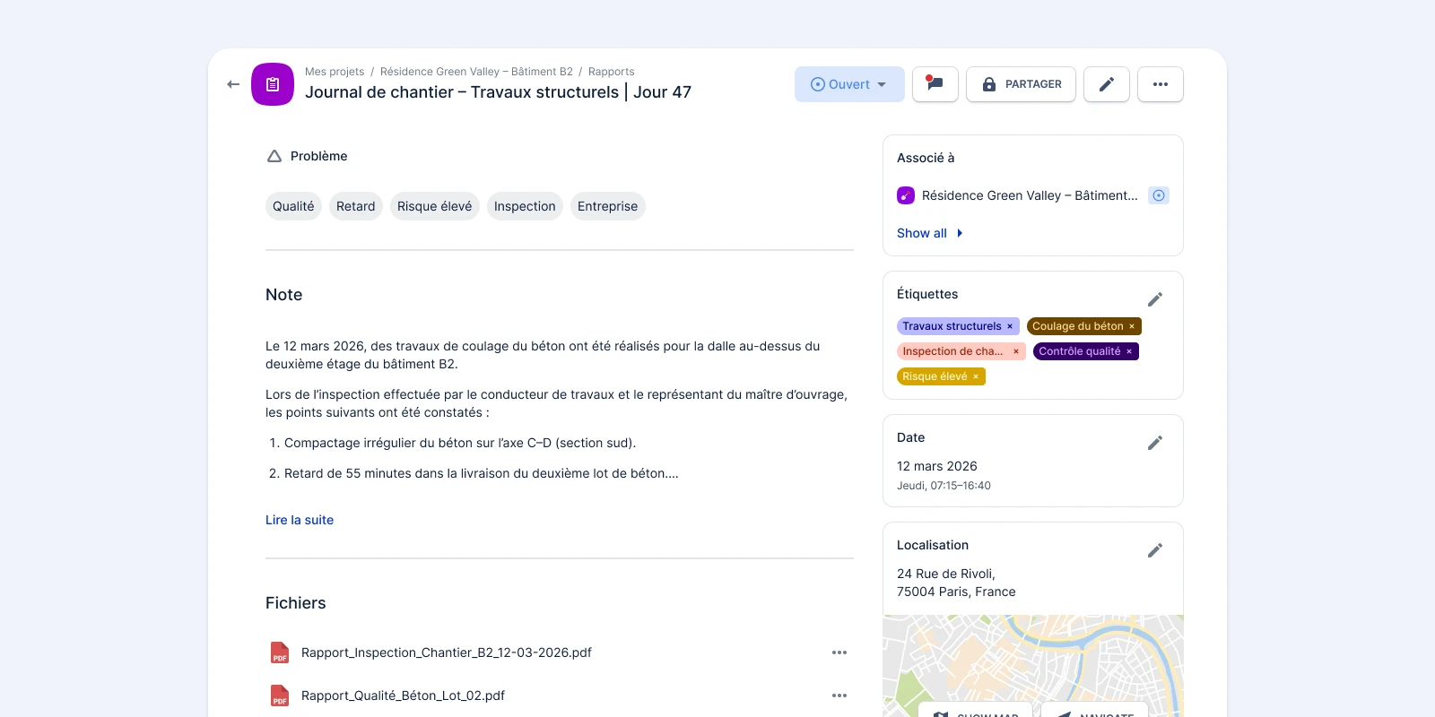
Task: Open PDF icon of Rapport_Qualité_Béton_Lot_02
Action: point(280,695)
